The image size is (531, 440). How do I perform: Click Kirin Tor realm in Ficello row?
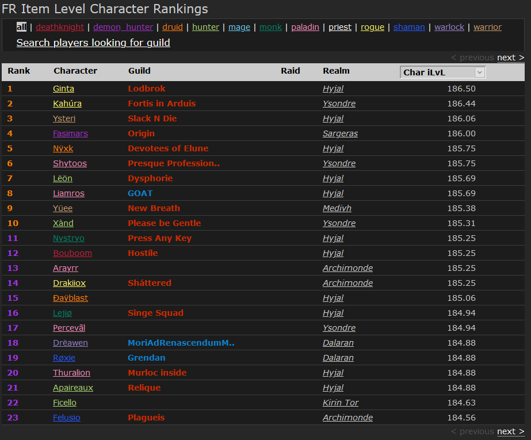[341, 403]
